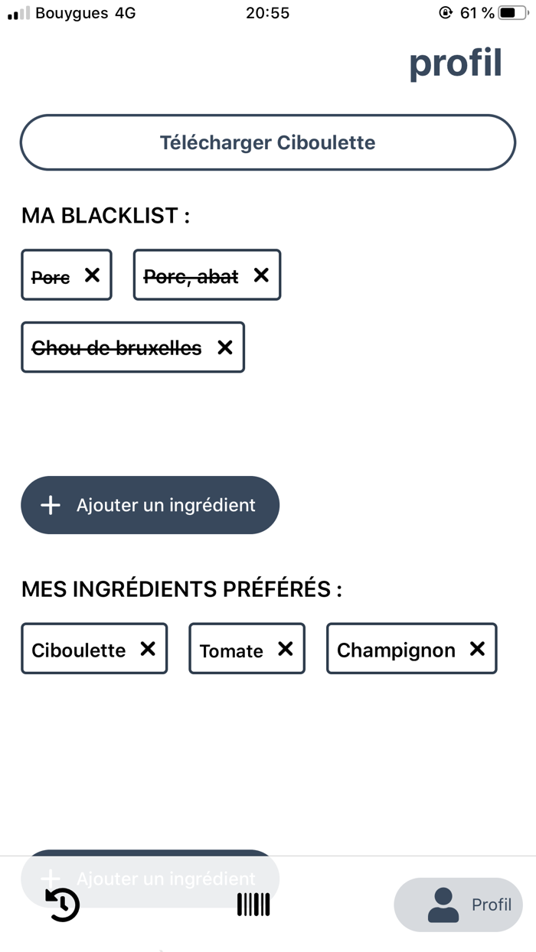The width and height of the screenshot is (536, 952).
Task: Delete Ciboulette from preferred ingredients
Action: click(x=148, y=649)
